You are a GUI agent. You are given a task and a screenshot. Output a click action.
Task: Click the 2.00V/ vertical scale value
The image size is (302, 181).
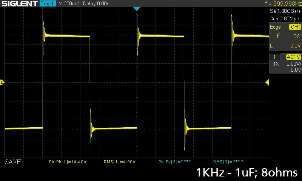pos(294,64)
